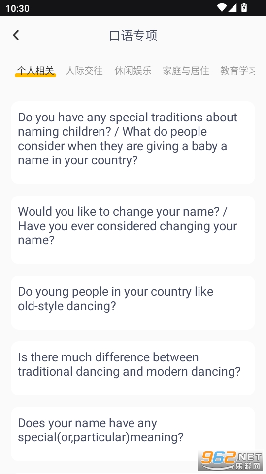Open the name special meaning question
This screenshot has height=474, width=266.
click(133, 434)
